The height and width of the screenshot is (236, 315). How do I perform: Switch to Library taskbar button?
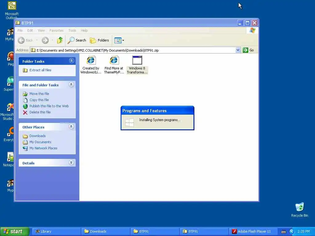(56, 231)
